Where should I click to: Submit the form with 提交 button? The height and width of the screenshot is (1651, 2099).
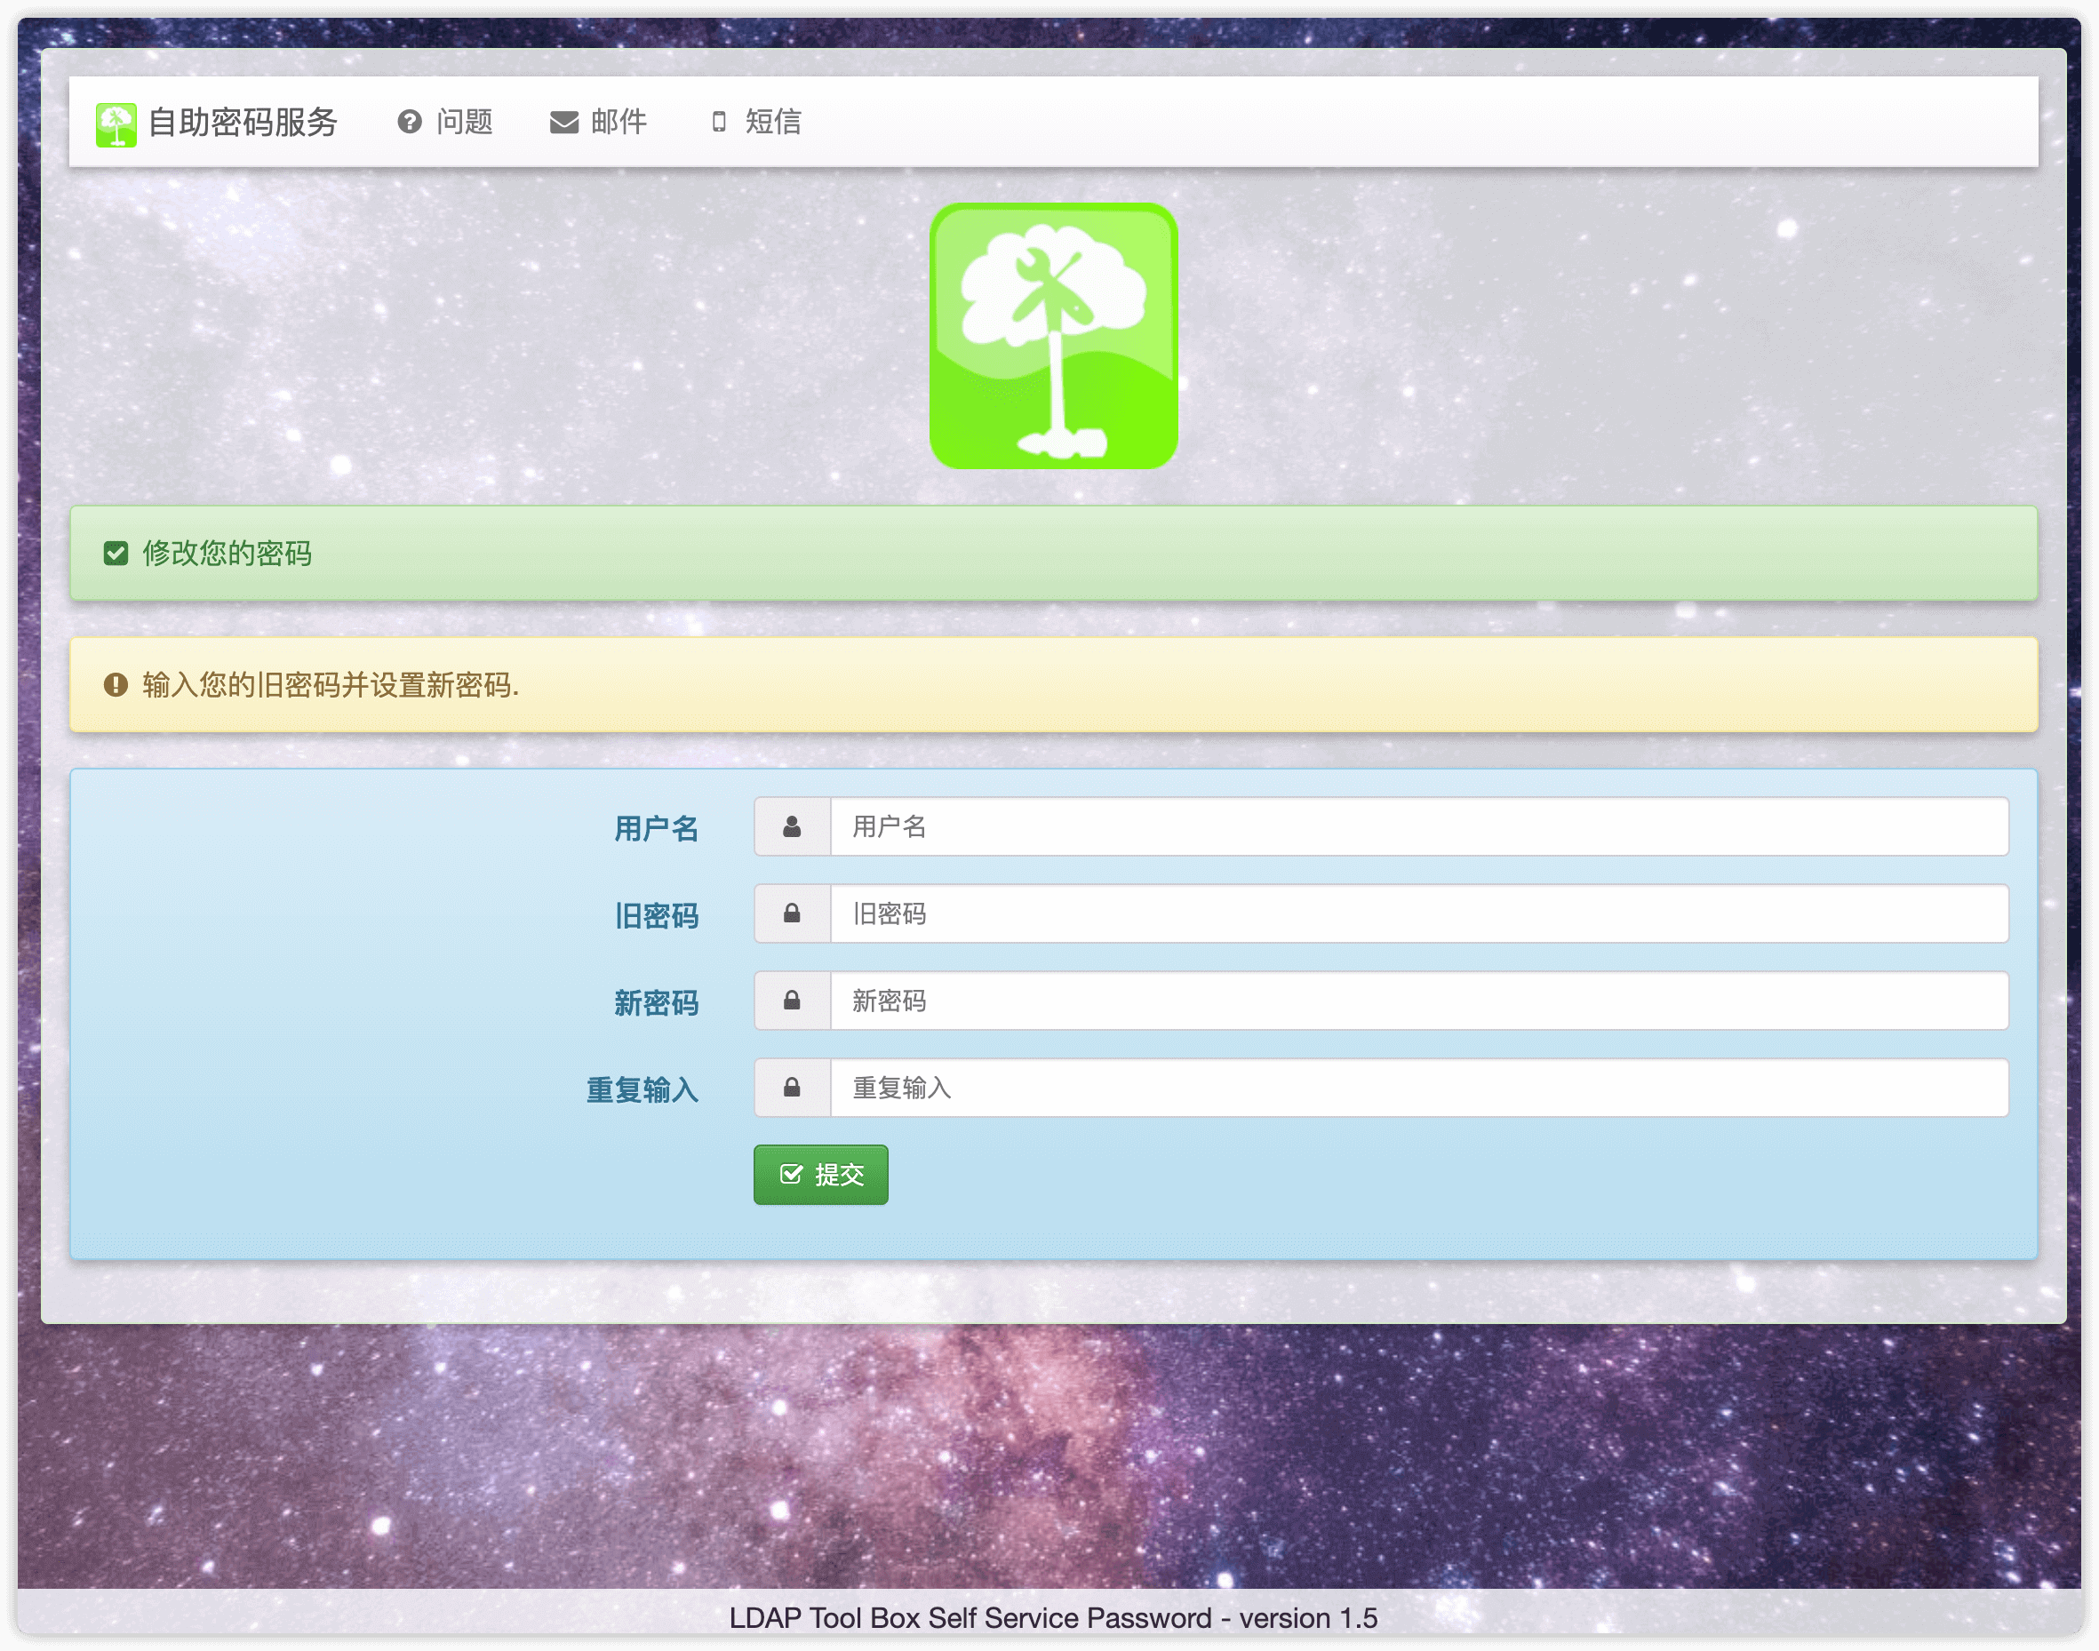click(821, 1175)
